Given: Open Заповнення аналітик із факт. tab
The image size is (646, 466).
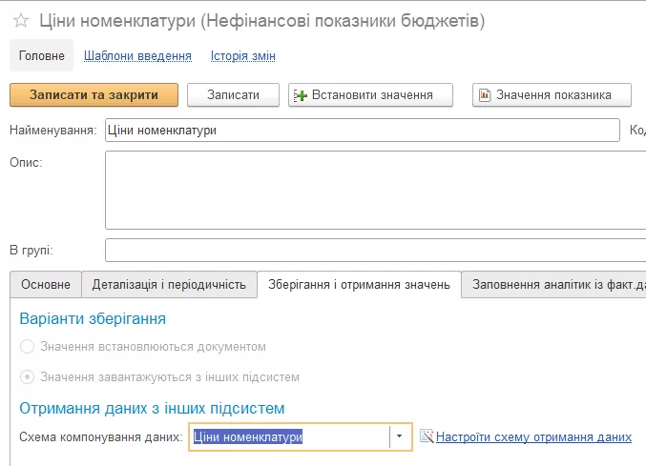Looking at the screenshot, I should click(x=553, y=284).
